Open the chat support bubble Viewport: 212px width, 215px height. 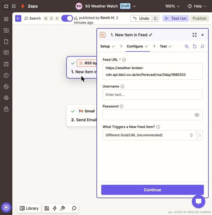pyautogui.click(x=199, y=202)
